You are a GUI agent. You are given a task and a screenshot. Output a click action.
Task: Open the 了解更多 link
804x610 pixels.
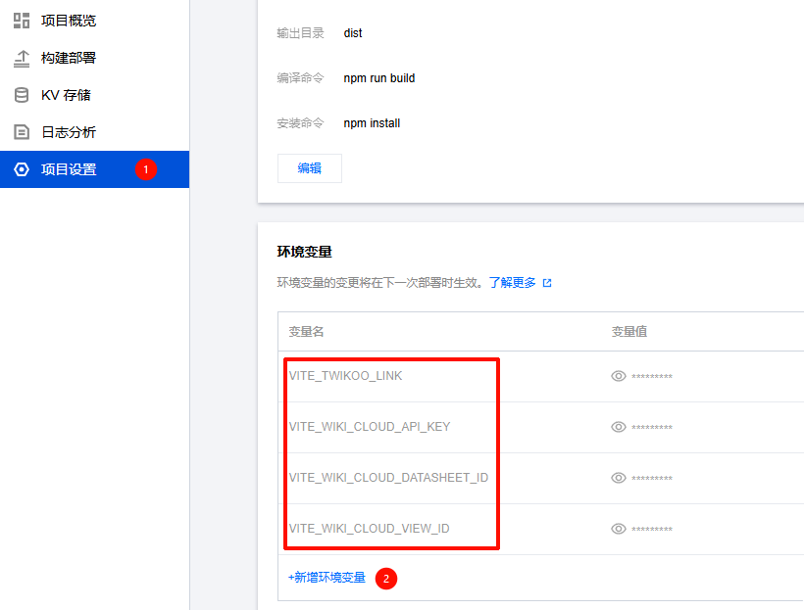tap(513, 283)
